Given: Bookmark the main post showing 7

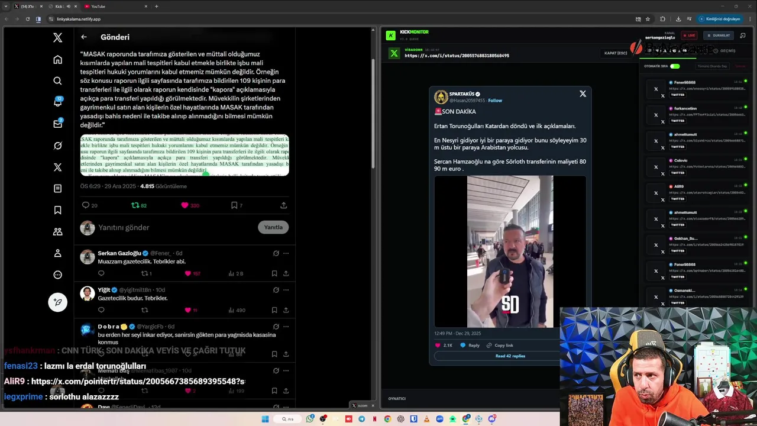Looking at the screenshot, I should click(x=234, y=205).
